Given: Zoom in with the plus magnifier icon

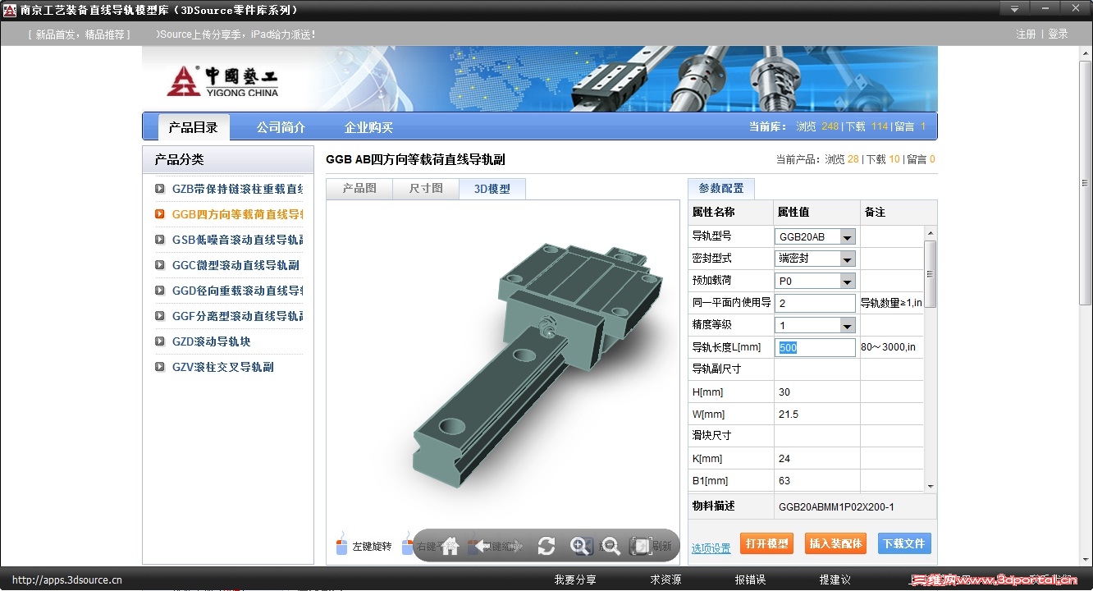Looking at the screenshot, I should click(580, 547).
